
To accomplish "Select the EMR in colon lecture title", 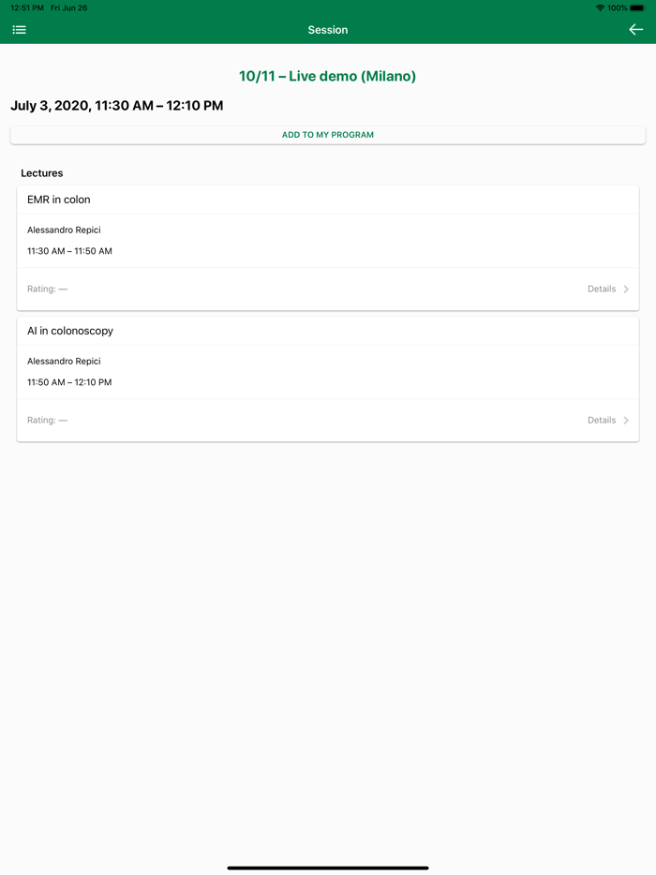I will click(59, 200).
